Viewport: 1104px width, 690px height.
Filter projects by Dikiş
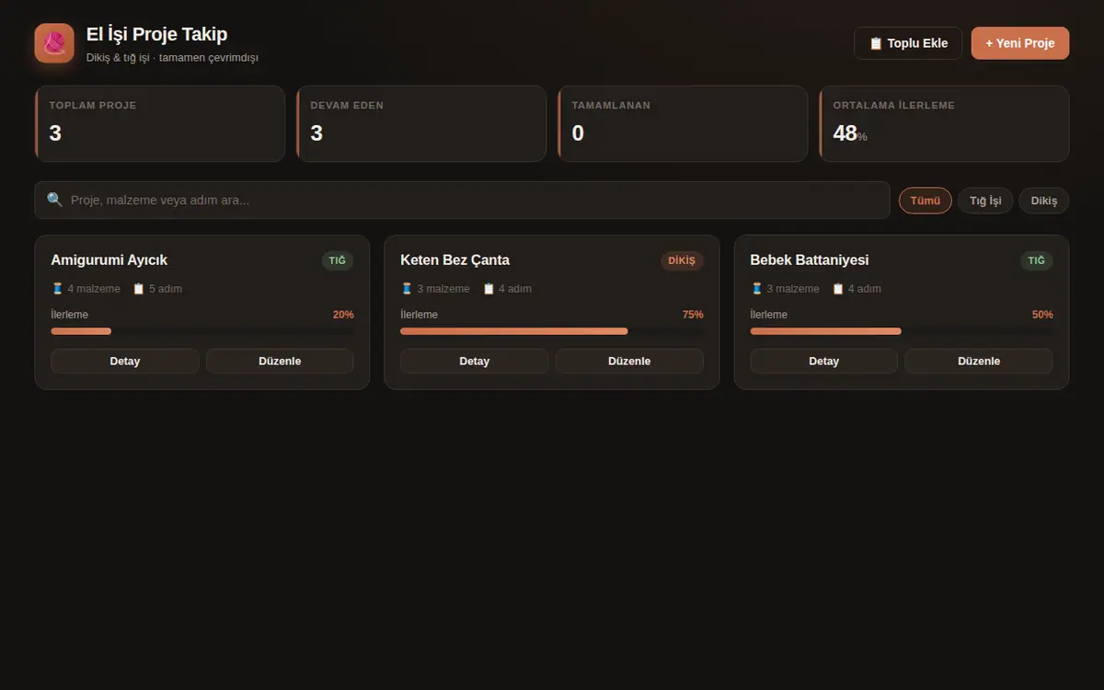[1044, 201]
